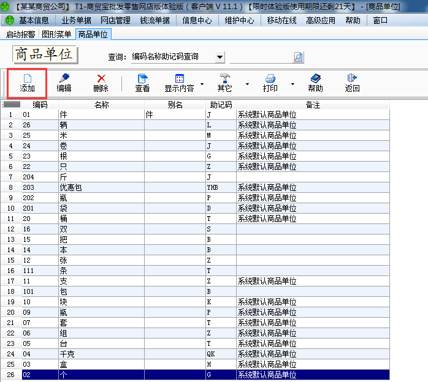The width and height of the screenshot is (428, 382).
Task: Select the row named 条
Action: tap(195, 271)
